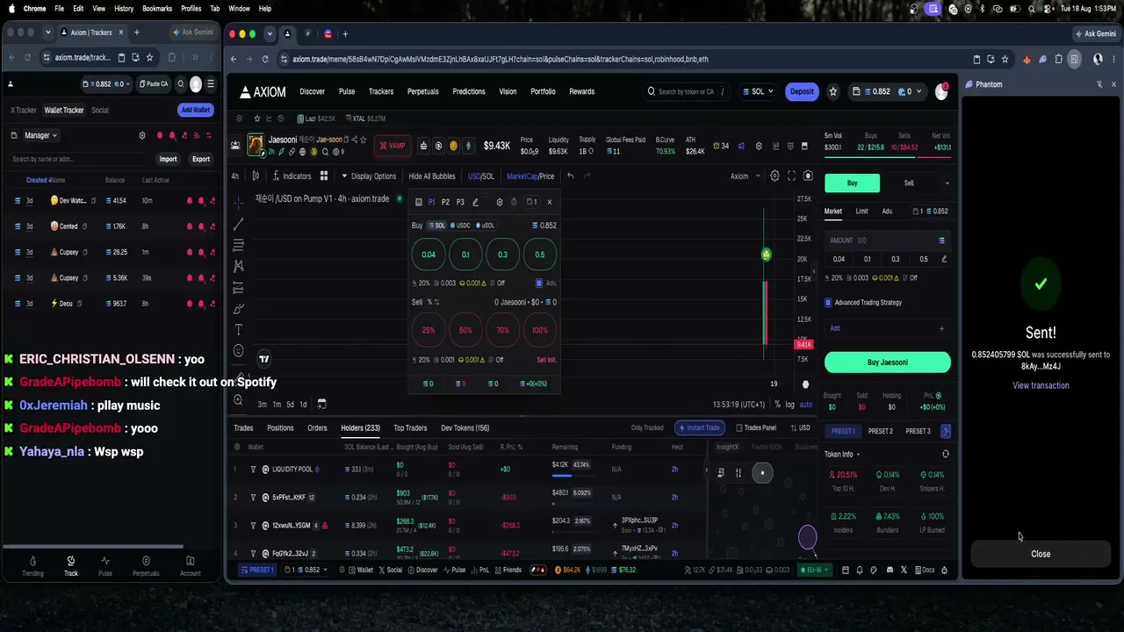
Task: Toggle the Advanced Trading Strategy checkbox
Action: point(828,303)
